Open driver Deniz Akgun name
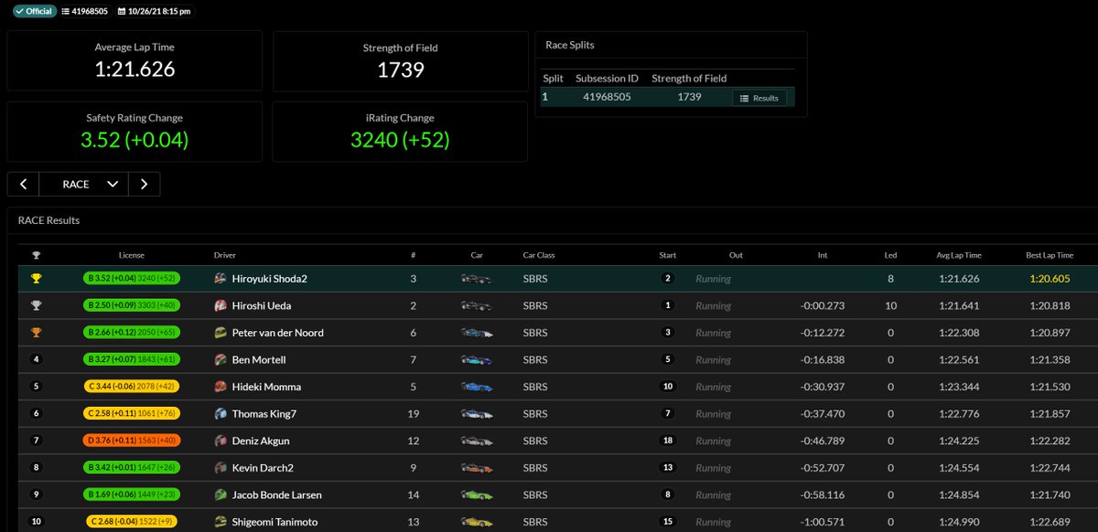This screenshot has width=1098, height=532. pos(261,441)
